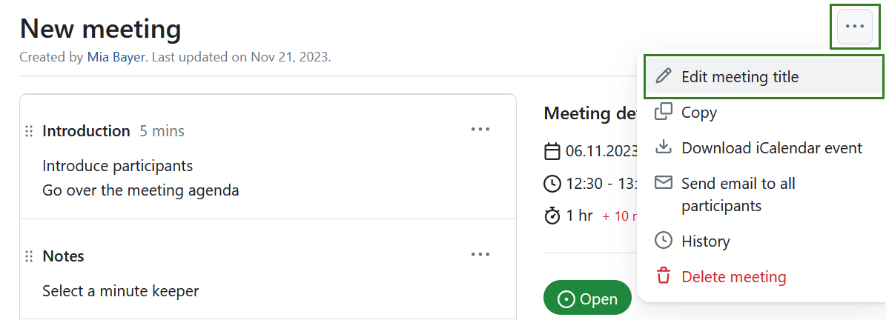886x320 pixels.
Task: Open the meeting's top-right more actions menu
Action: [x=854, y=27]
